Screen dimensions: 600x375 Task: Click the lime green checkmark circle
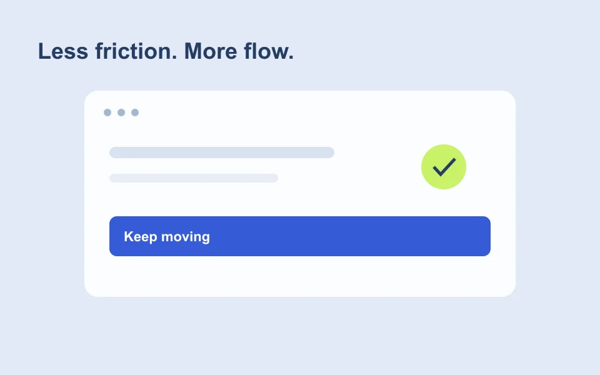[444, 167]
